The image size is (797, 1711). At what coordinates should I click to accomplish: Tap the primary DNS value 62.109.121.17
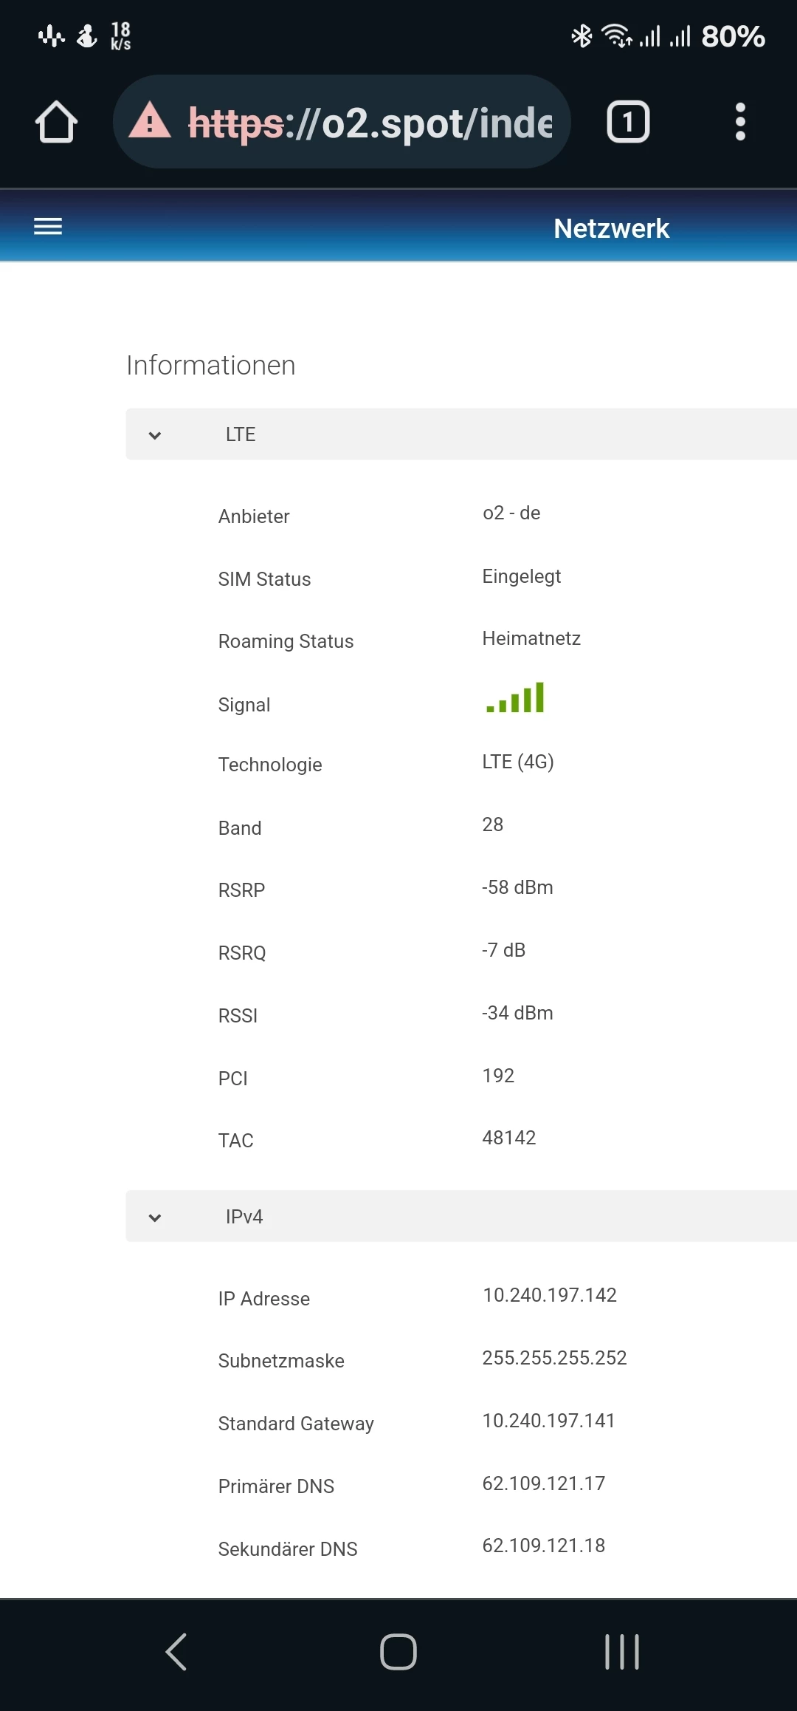[x=544, y=1483]
